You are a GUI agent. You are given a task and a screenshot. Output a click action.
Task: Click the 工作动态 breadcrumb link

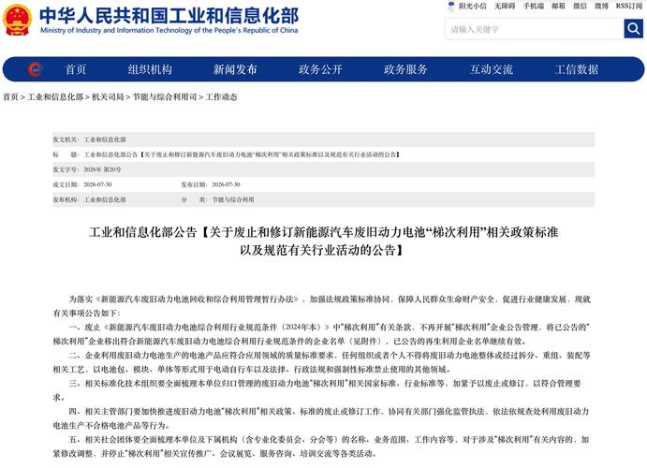(222, 97)
